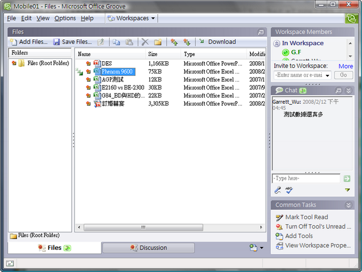
Task: Open the invite name or e-mail dropdown
Action: (x=327, y=75)
